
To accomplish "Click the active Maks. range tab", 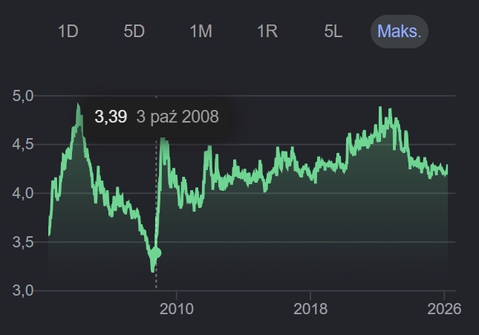I will point(400,31).
